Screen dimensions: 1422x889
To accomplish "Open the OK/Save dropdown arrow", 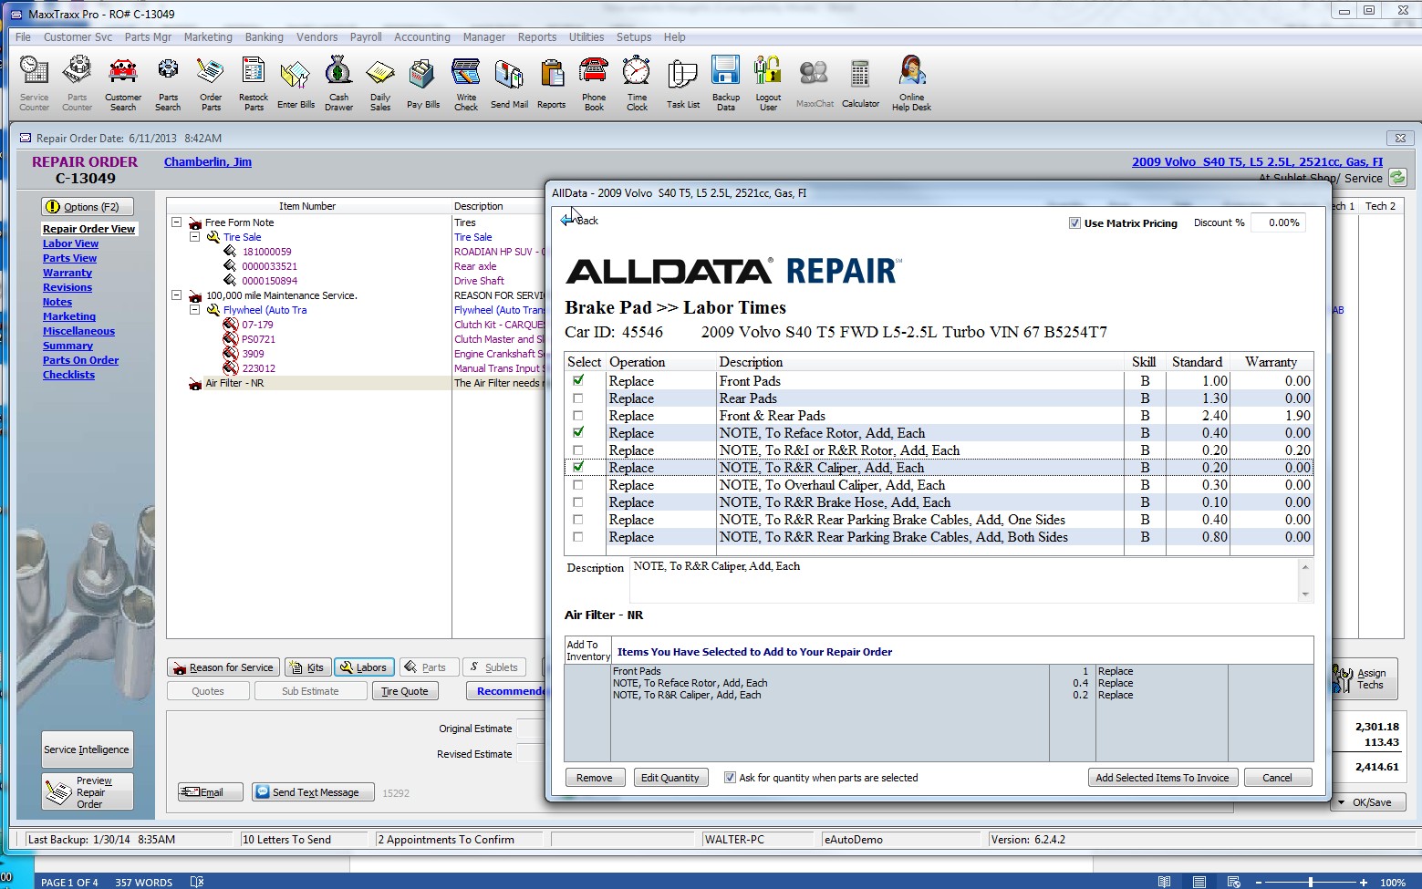I will 1341,802.
